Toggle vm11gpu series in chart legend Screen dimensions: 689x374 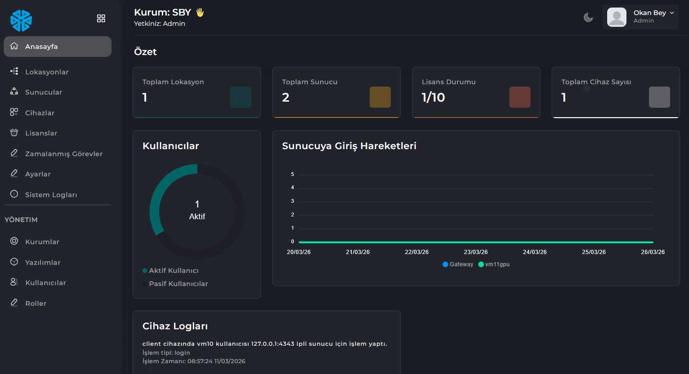coord(494,264)
